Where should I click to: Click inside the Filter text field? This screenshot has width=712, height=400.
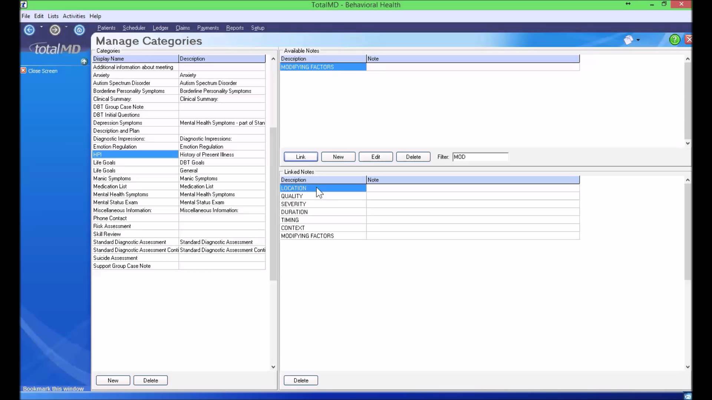point(480,157)
